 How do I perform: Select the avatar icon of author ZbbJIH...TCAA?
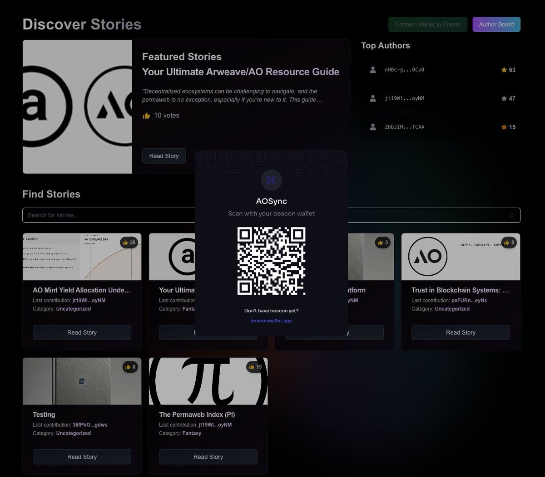point(373,127)
